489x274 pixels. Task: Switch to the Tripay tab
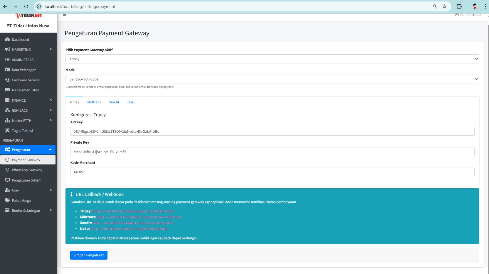tap(74, 102)
